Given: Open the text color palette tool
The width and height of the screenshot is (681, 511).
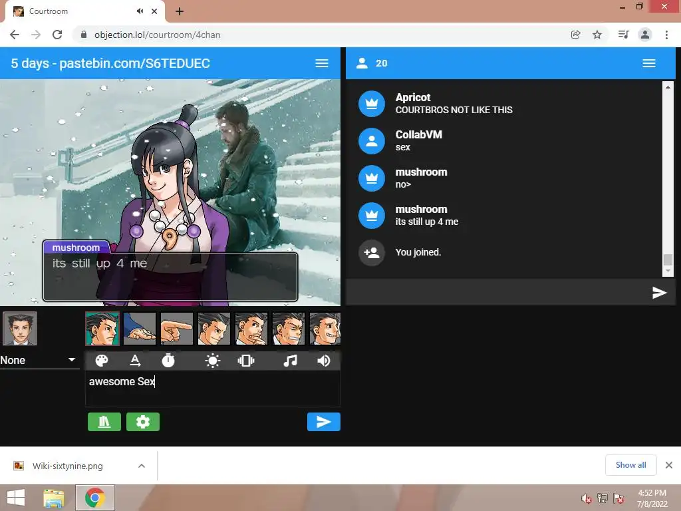Looking at the screenshot, I should pyautogui.click(x=102, y=361).
